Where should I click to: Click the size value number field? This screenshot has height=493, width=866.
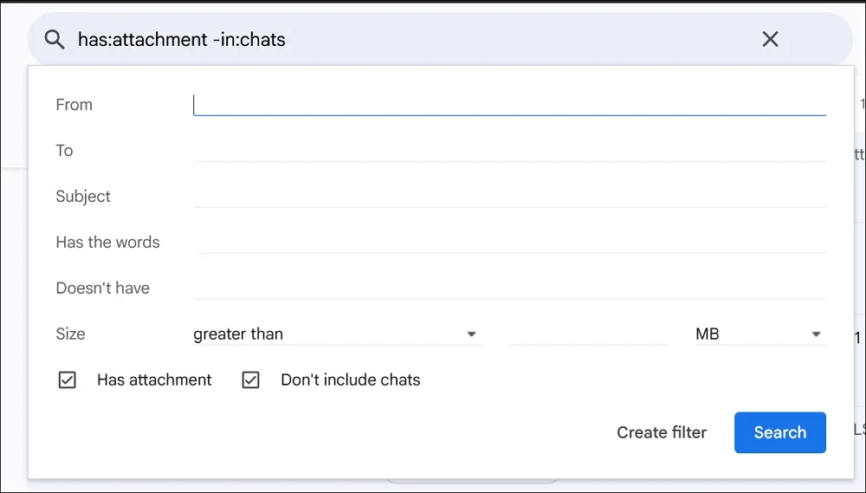tap(589, 334)
